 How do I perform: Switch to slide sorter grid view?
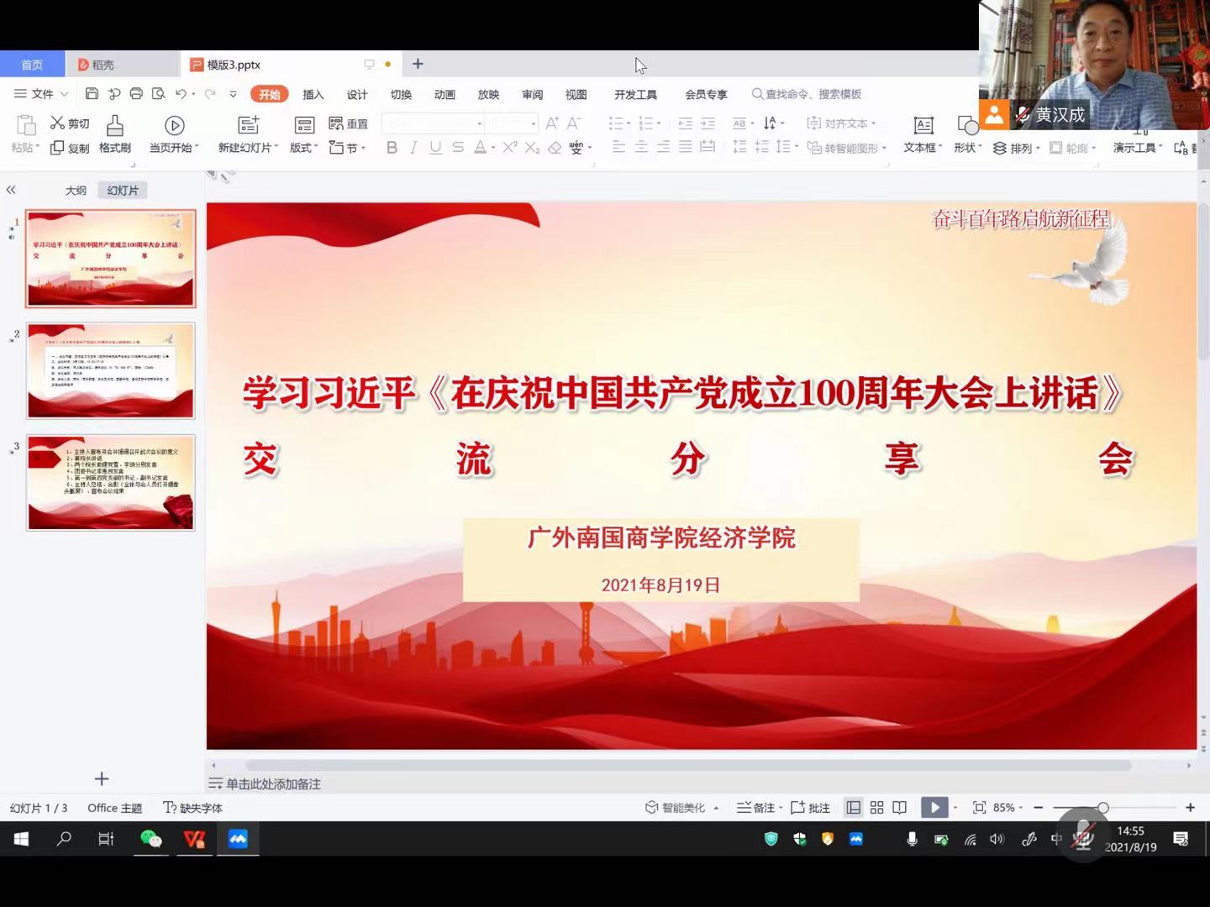pos(876,807)
